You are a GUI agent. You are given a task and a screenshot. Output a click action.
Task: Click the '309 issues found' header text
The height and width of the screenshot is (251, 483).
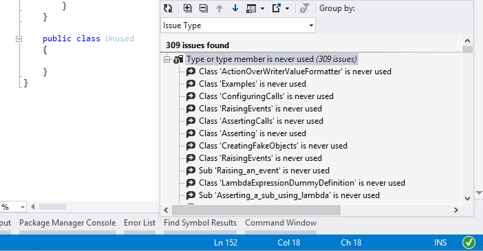tap(197, 45)
